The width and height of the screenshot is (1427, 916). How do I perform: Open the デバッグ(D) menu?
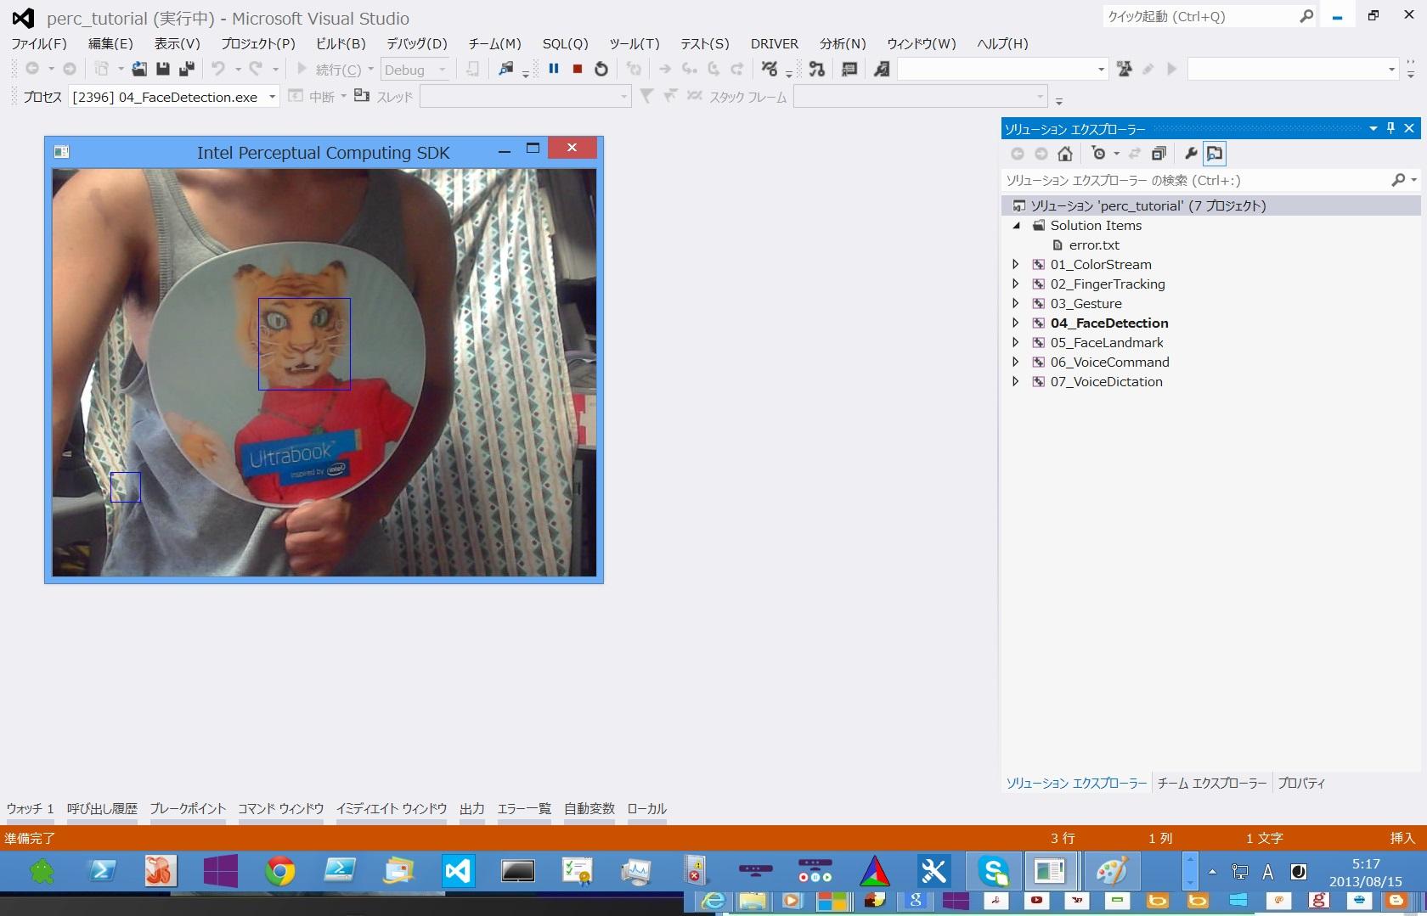(416, 43)
